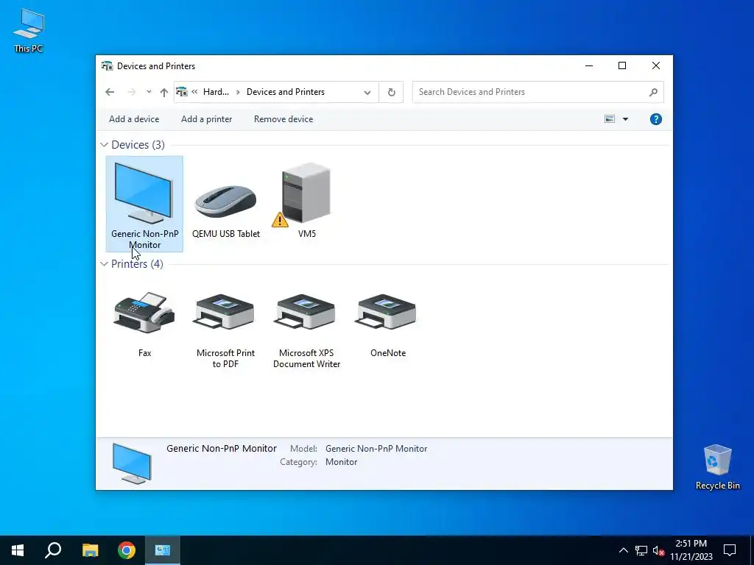Screen dimensions: 754x565
Task: Open File Explorer from the taskbar
Action: click(90, 550)
